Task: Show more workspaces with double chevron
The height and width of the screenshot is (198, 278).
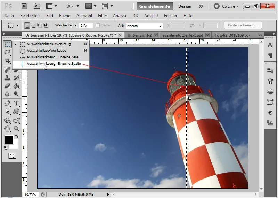Action: (x=201, y=6)
